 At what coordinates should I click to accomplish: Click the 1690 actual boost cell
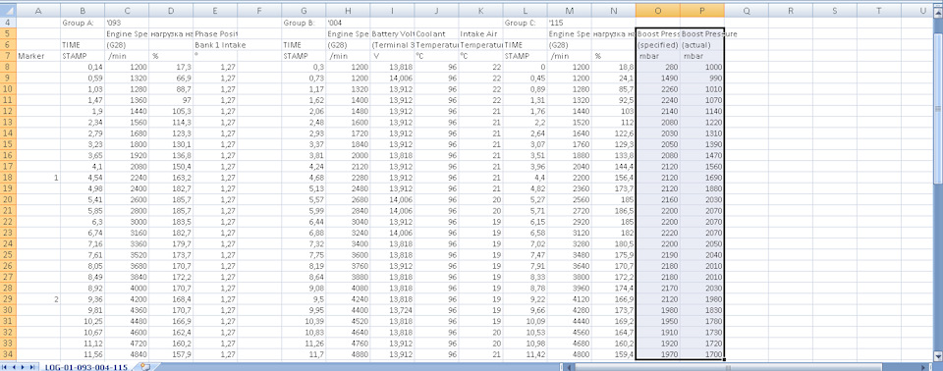(x=701, y=178)
